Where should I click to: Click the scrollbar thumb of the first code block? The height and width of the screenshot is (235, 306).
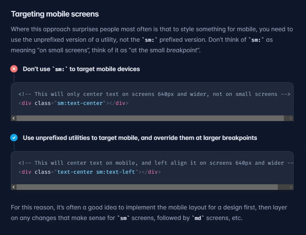[150, 118]
